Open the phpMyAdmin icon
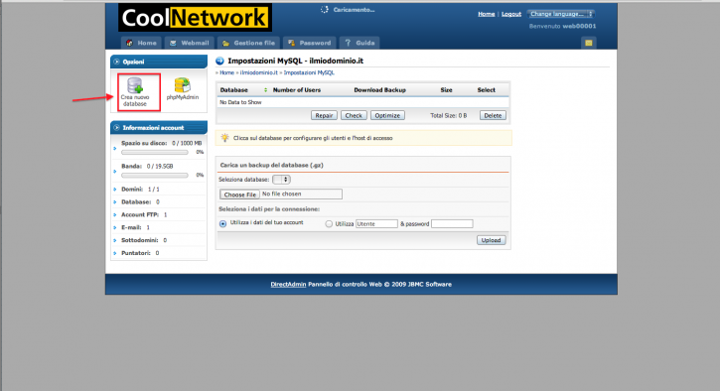720x391 pixels. click(183, 85)
